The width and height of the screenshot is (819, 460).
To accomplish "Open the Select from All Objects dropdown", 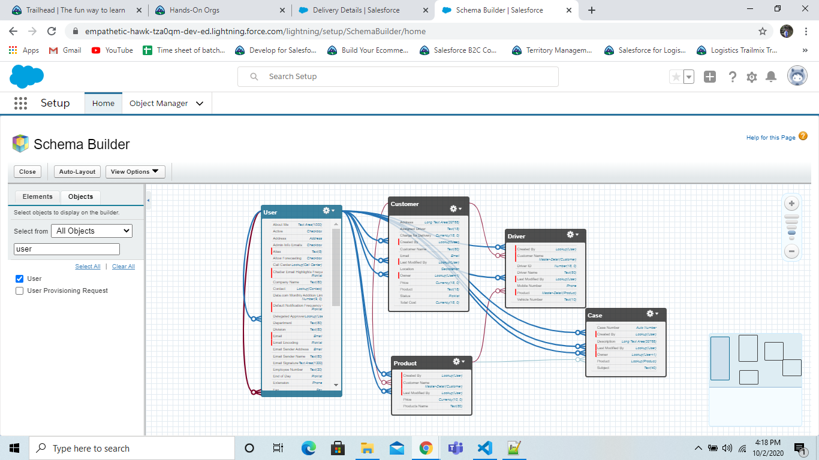I will [x=92, y=231].
